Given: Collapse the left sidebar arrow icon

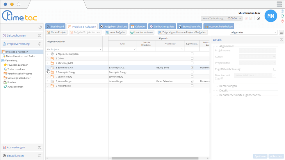Looking at the screenshot, I should pyautogui.click(x=40, y=27).
